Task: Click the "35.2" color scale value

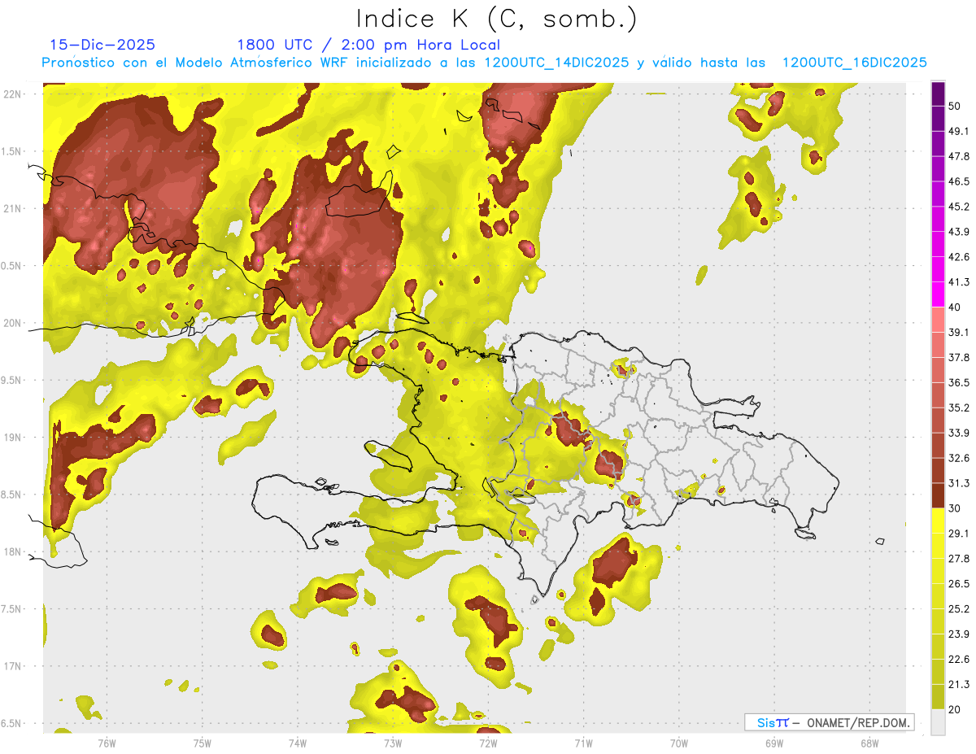Action: point(959,408)
